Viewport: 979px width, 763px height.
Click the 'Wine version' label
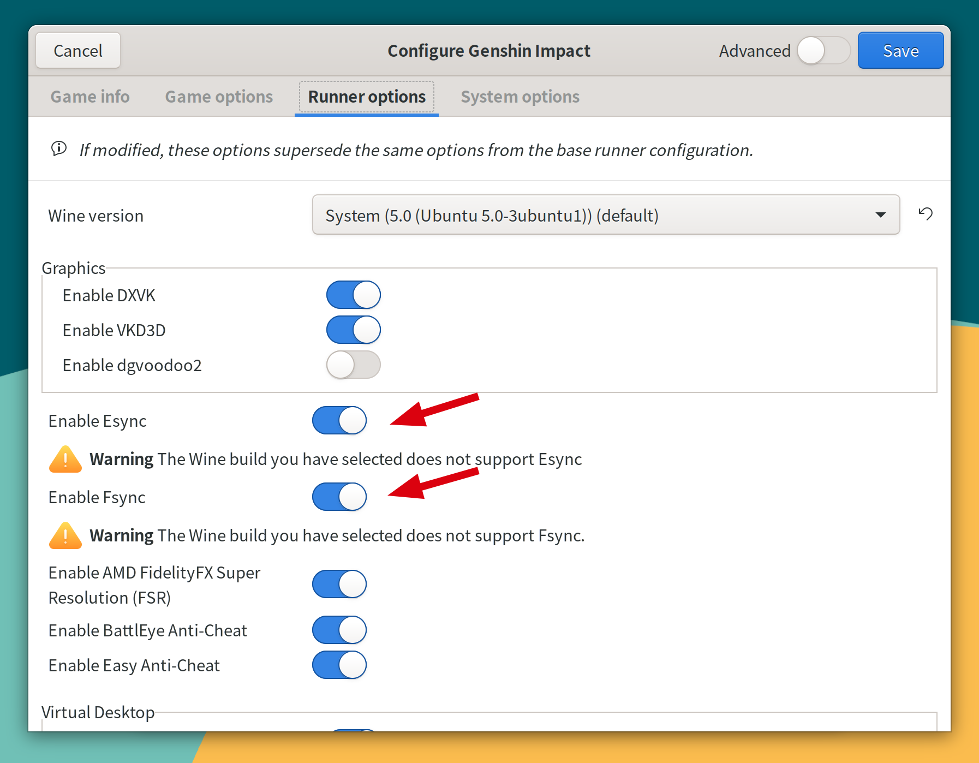[96, 216]
